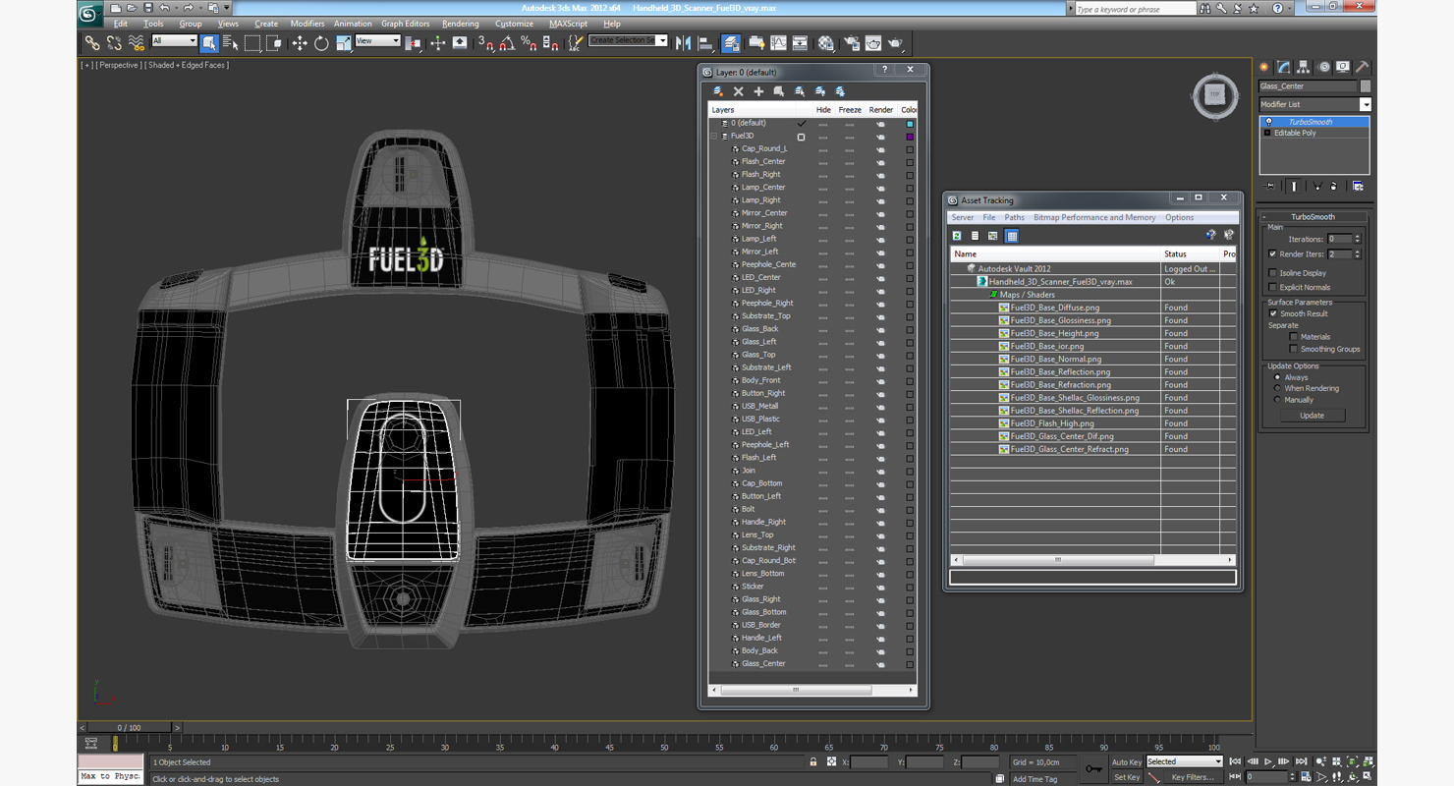1454x786 pixels.
Task: Click Shaded + Edged Faces viewport label
Action: point(189,65)
